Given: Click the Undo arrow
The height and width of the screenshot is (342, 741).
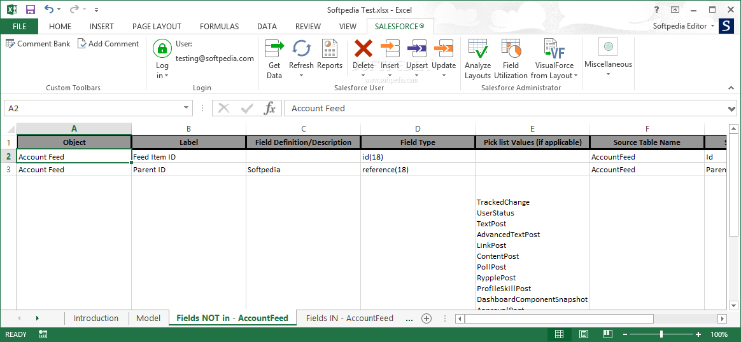Looking at the screenshot, I should pyautogui.click(x=49, y=9).
